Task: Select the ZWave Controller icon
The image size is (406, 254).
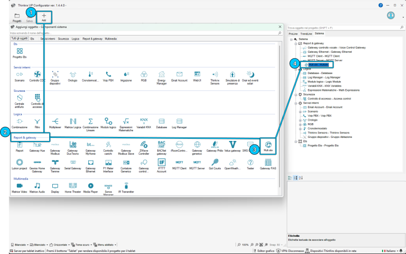Action: coord(144,148)
